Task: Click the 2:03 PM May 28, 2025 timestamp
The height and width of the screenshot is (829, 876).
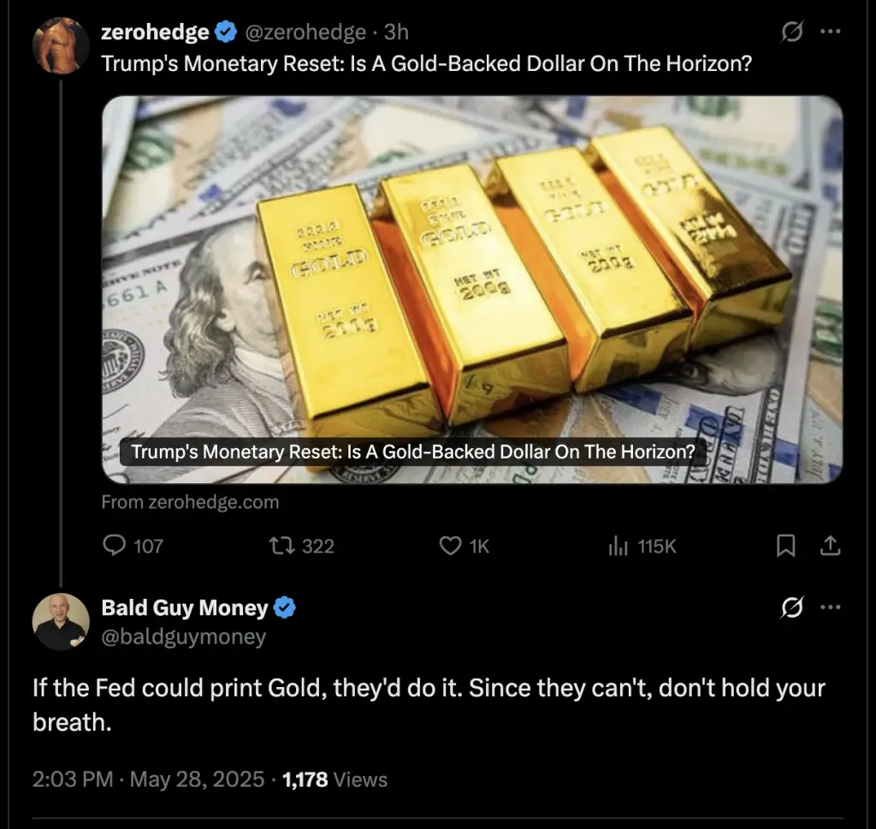Action: pyautogui.click(x=148, y=779)
